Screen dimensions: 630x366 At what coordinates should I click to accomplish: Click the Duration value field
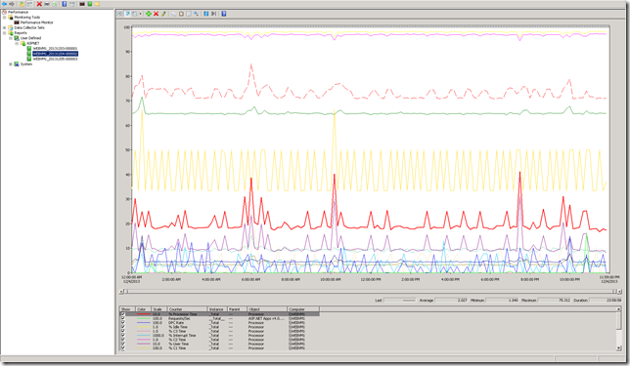pos(606,300)
